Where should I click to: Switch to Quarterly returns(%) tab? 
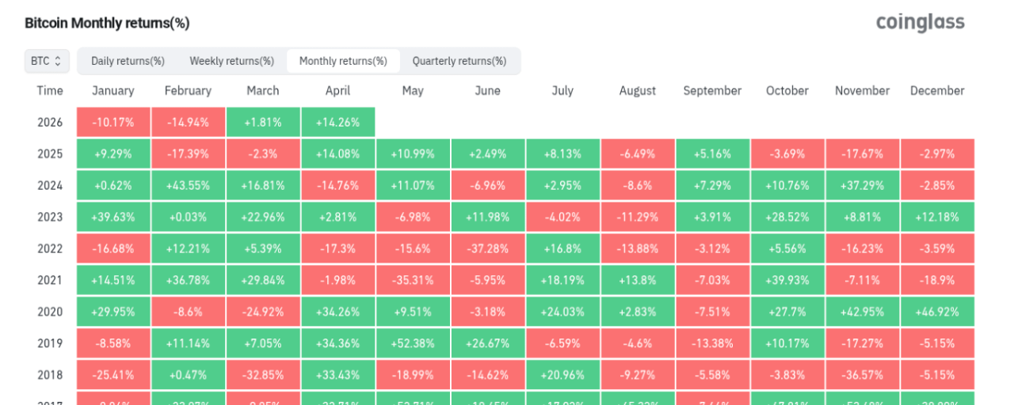[459, 61]
